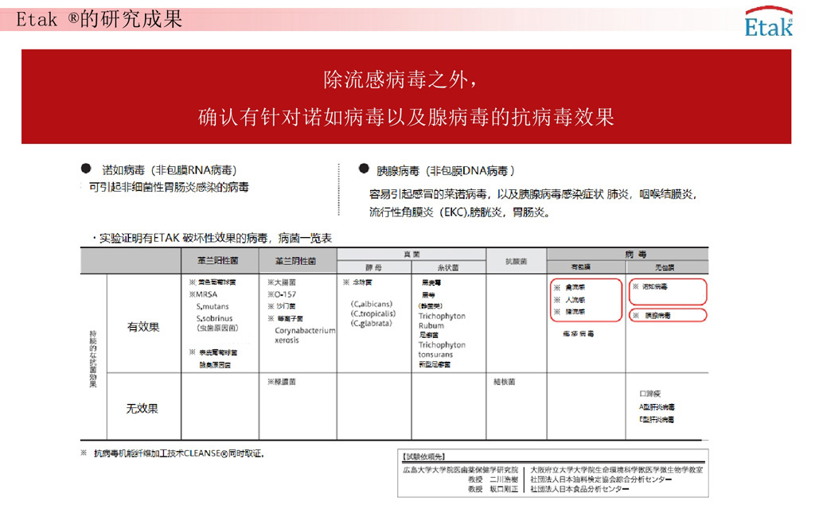Click the '口蹄疫' entry
The width and height of the screenshot is (815, 505).
click(x=649, y=394)
